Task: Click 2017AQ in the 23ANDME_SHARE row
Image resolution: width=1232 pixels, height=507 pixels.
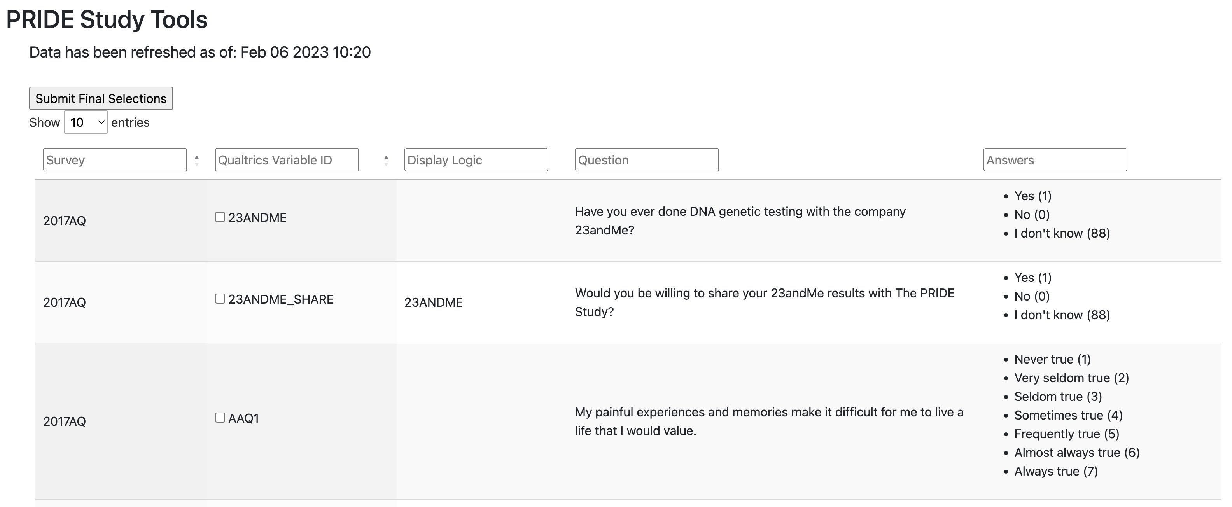Action: (65, 302)
